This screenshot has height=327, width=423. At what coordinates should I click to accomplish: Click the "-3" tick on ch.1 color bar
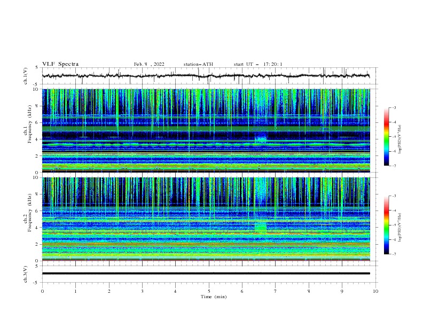394,107
